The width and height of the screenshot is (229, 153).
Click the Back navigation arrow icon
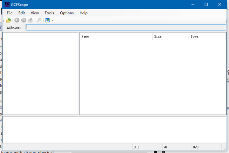[17, 20]
